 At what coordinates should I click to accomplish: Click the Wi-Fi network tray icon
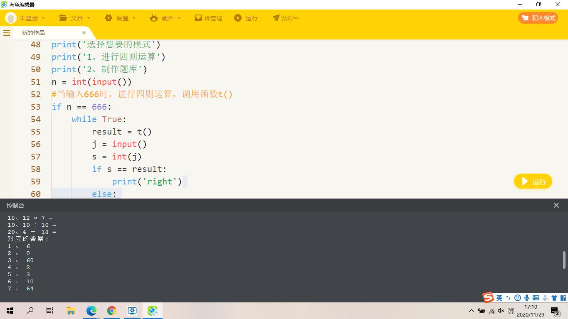(492, 311)
